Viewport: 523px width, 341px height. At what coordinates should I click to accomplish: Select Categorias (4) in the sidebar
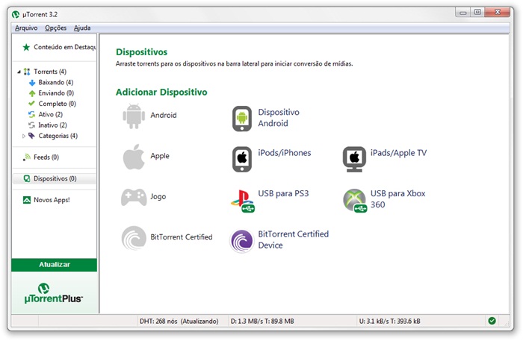58,136
